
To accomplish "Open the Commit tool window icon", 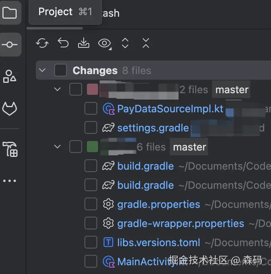I will (x=10, y=45).
